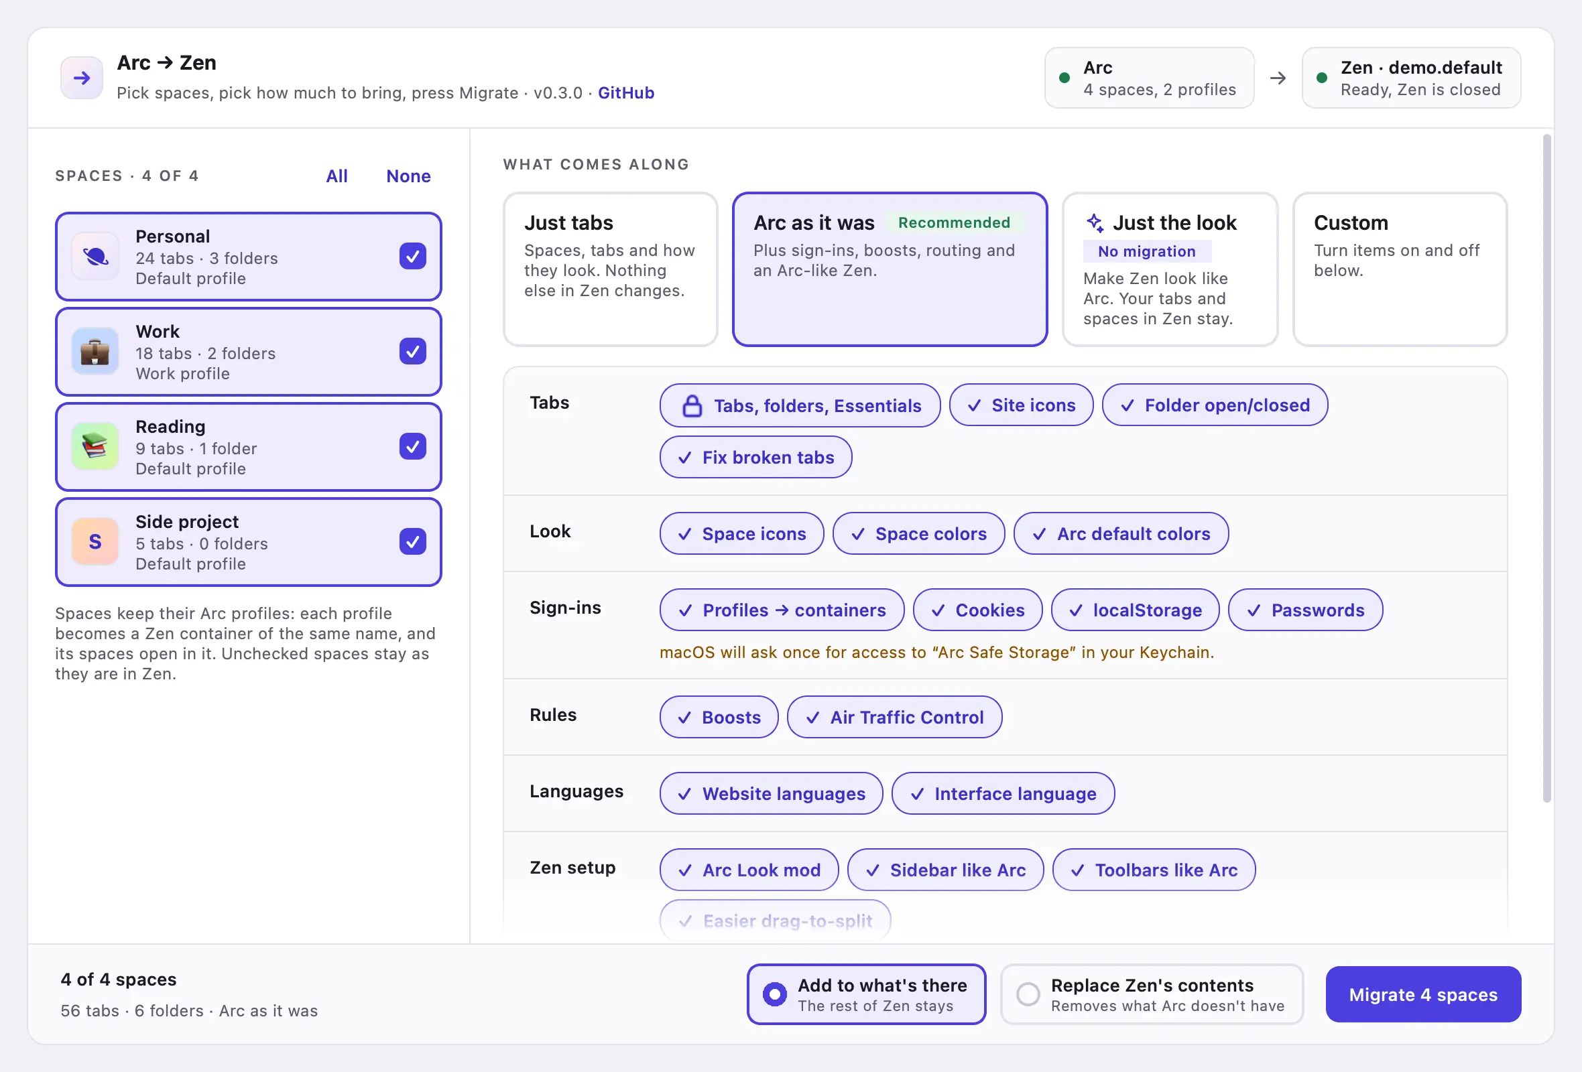Image resolution: width=1582 pixels, height=1072 pixels.
Task: Uncheck the Reading space checkbox
Action: pos(412,447)
